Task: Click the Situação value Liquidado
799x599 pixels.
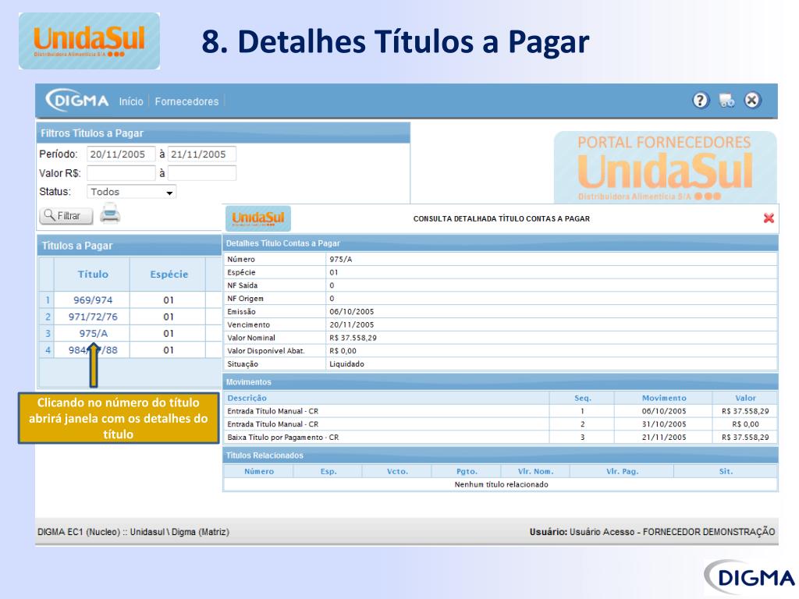Action: pos(346,364)
